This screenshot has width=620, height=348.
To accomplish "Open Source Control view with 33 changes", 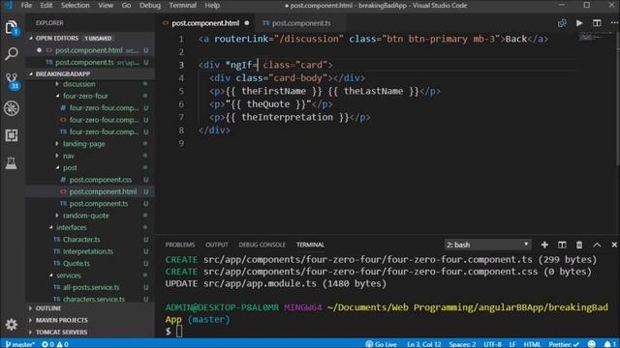I will (12, 80).
